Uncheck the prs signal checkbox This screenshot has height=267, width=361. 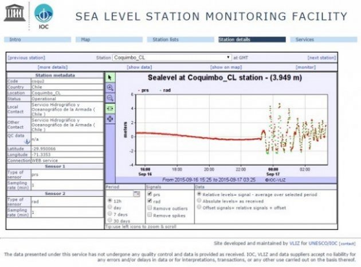149,194
